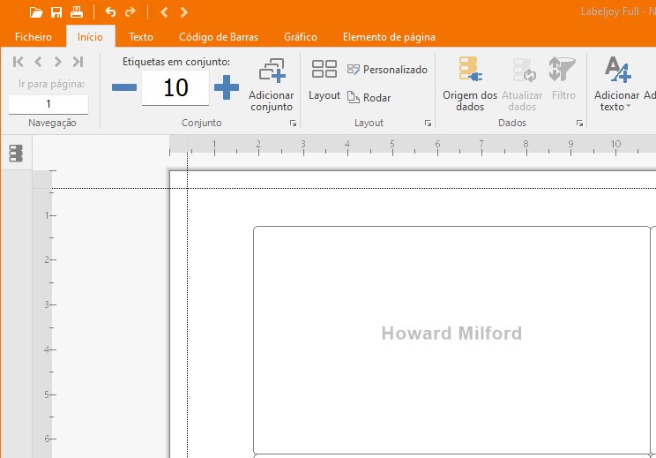The width and height of the screenshot is (656, 458).
Task: Switch to the Início tab
Action: click(90, 37)
